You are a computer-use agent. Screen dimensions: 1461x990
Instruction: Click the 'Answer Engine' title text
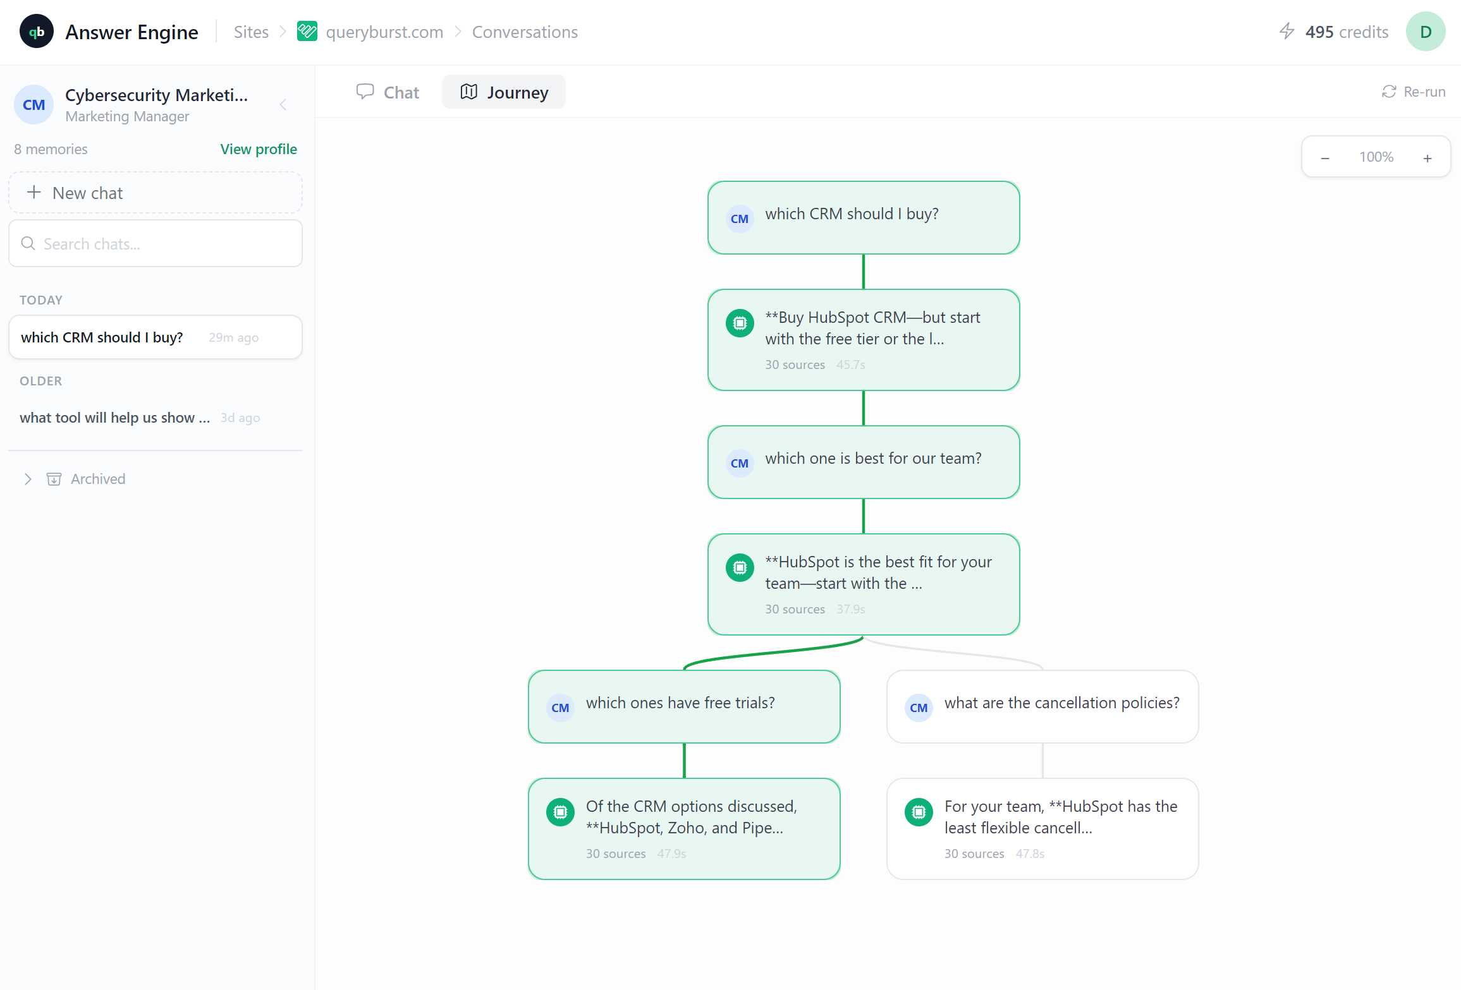tap(131, 32)
